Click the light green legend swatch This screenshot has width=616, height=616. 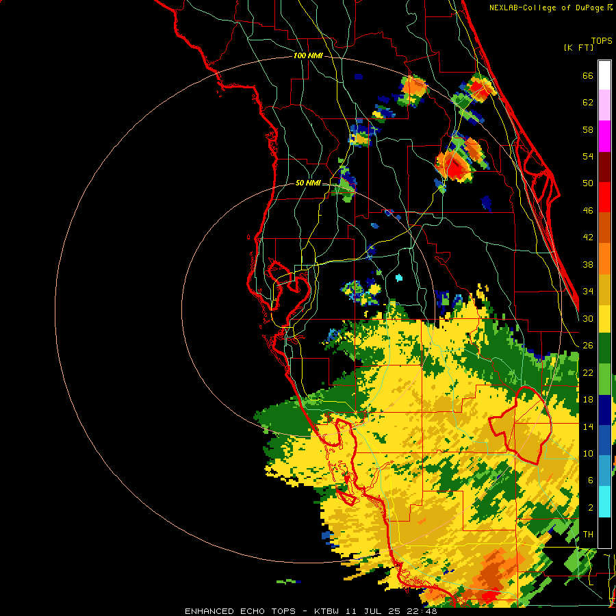click(604, 379)
